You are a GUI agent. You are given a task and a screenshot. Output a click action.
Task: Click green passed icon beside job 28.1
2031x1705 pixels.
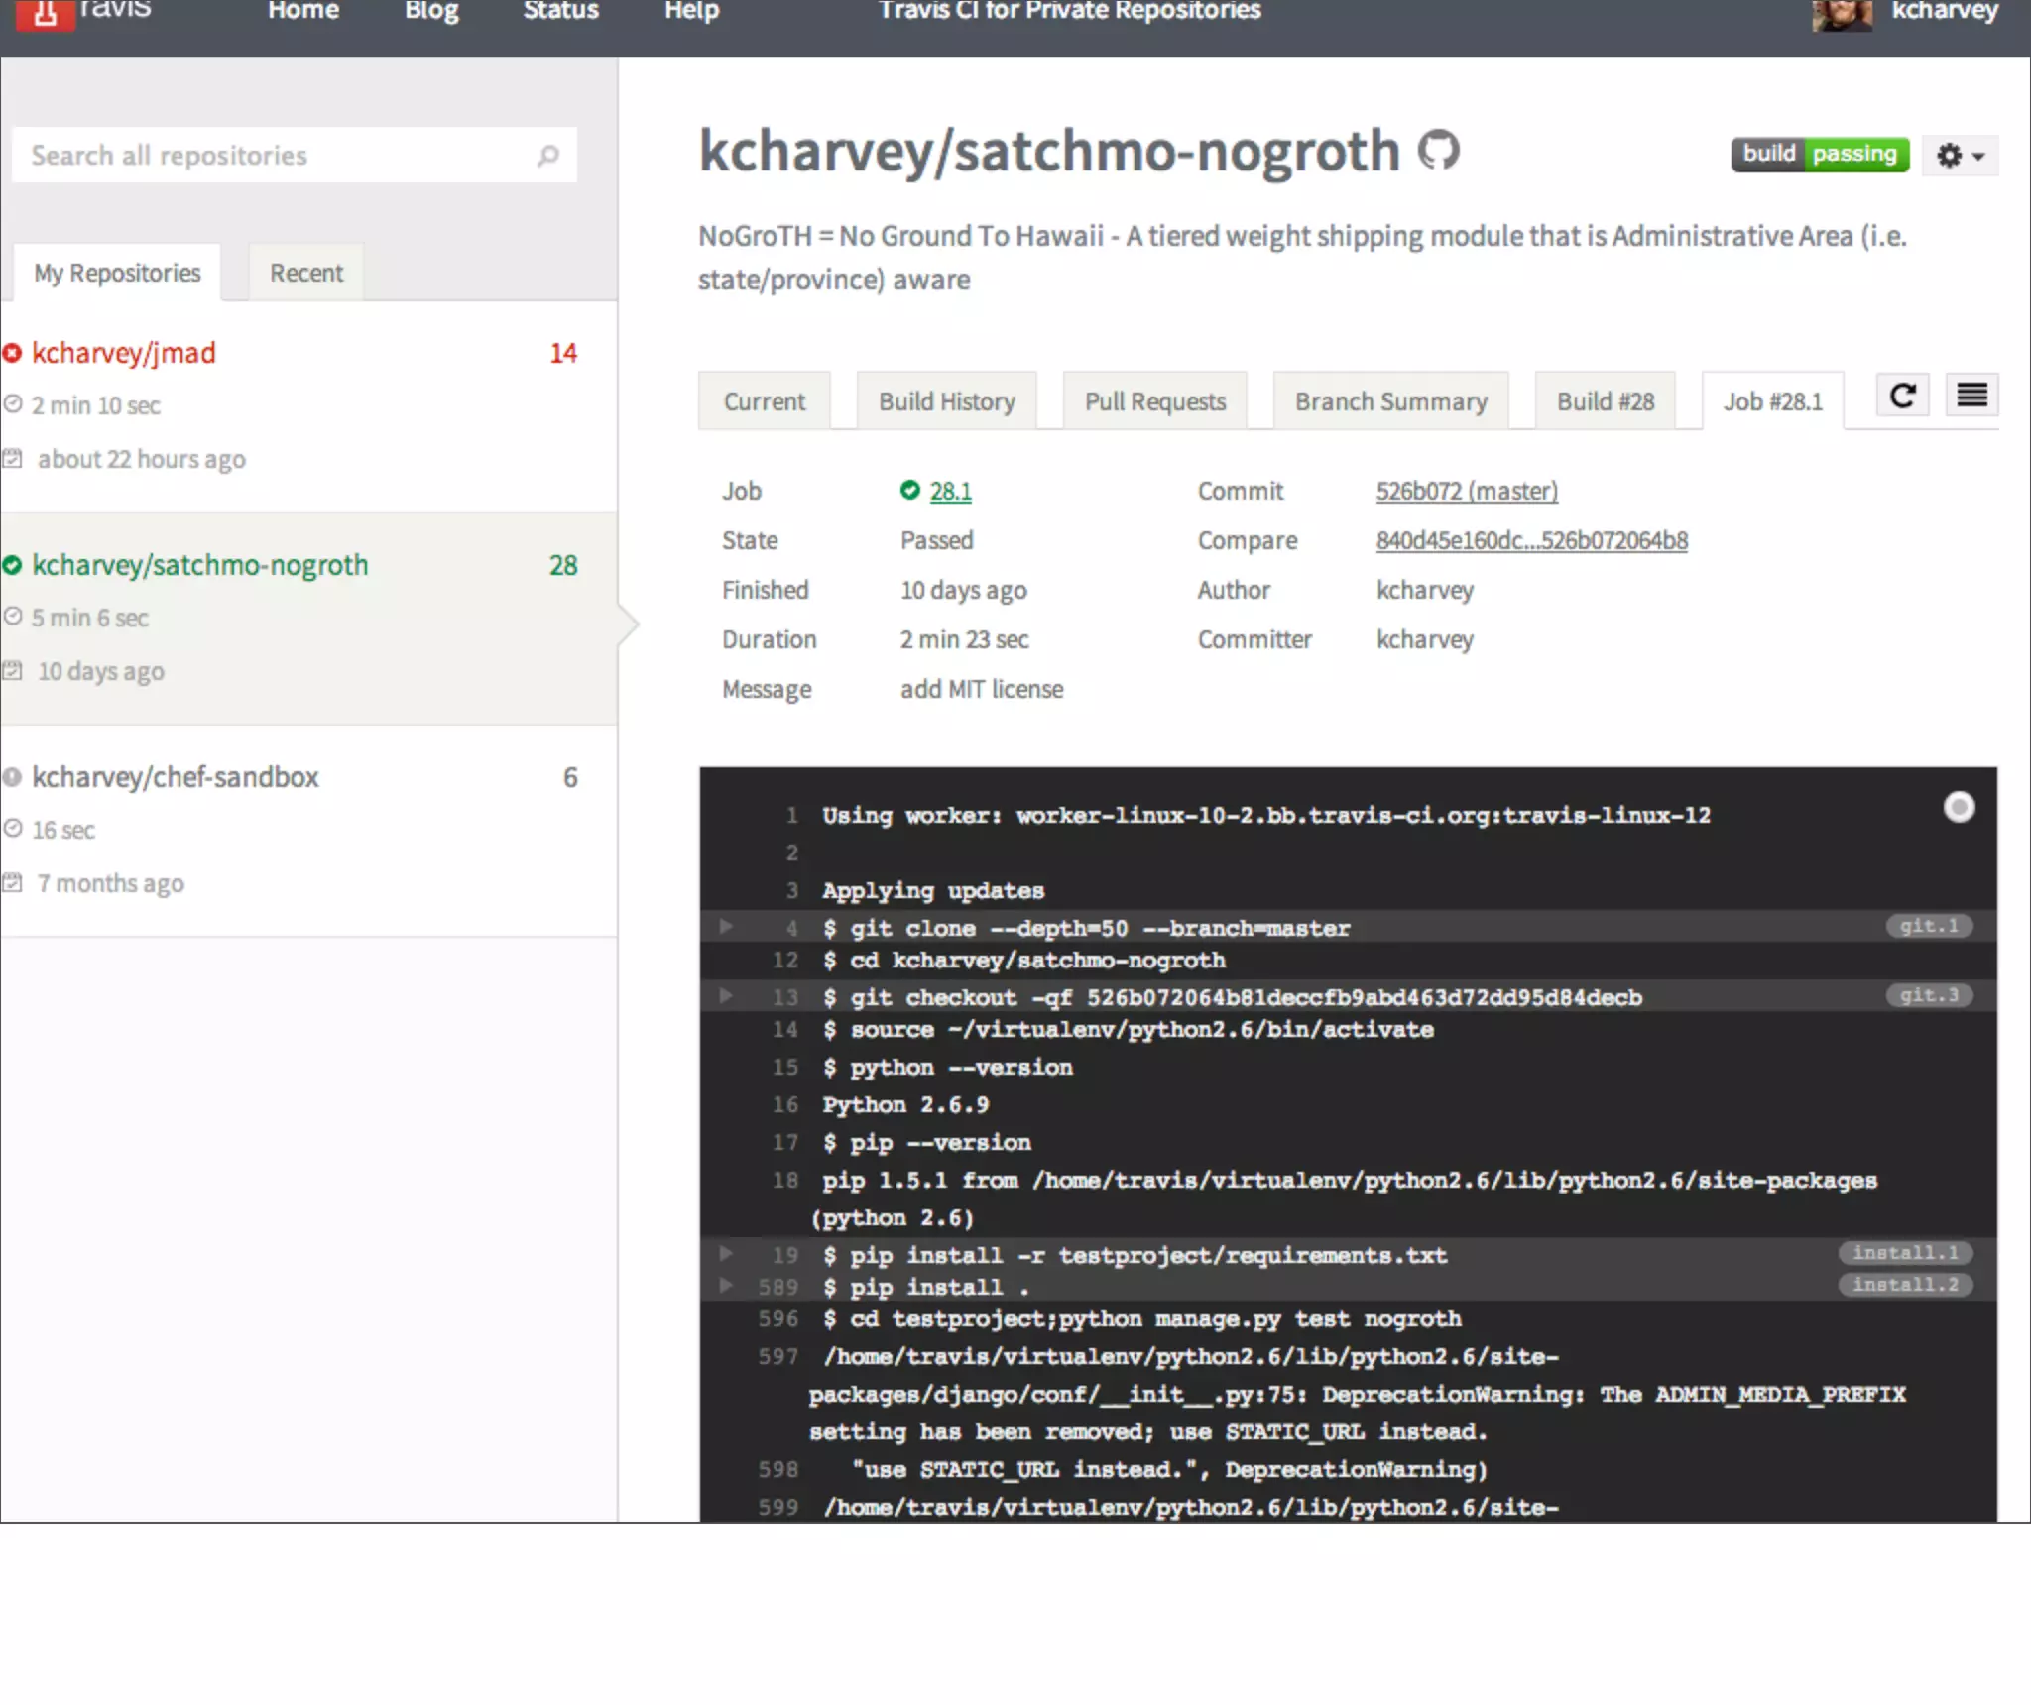pos(909,490)
